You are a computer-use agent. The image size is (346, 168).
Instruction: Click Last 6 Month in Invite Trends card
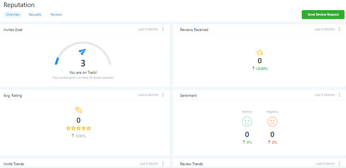149,164
